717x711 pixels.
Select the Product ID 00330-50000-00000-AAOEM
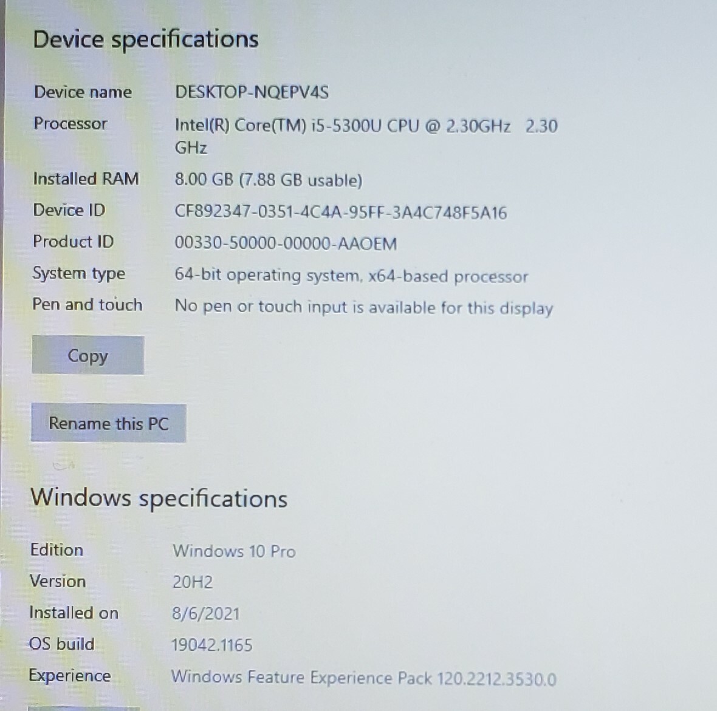pos(286,243)
